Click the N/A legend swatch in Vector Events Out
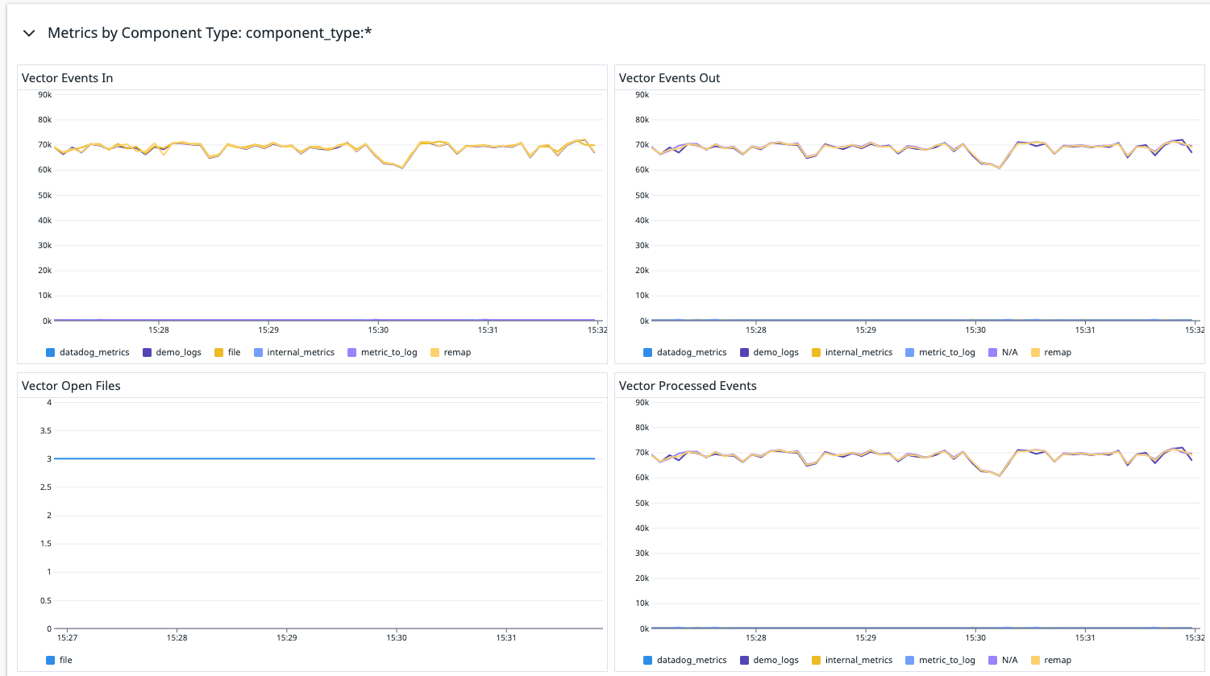 994,352
